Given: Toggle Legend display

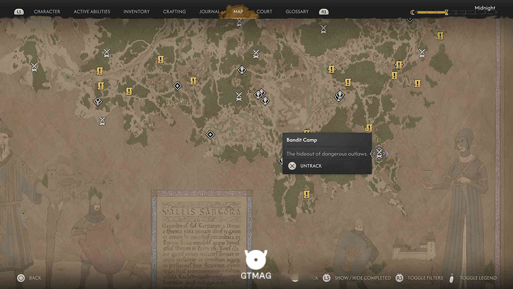Looking at the screenshot, I should (x=473, y=278).
